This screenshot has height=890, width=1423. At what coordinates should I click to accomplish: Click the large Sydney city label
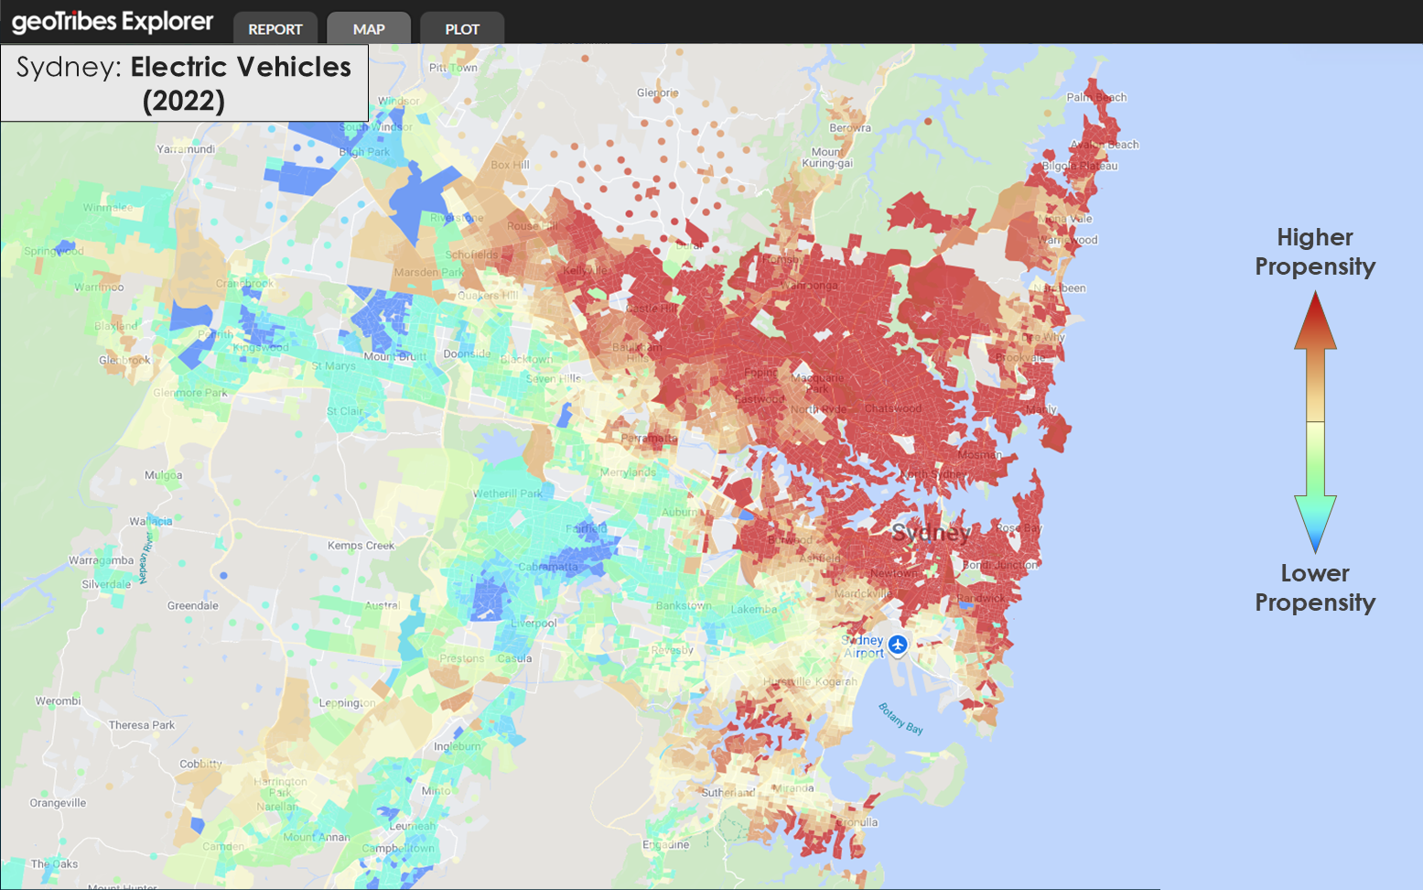(x=931, y=533)
